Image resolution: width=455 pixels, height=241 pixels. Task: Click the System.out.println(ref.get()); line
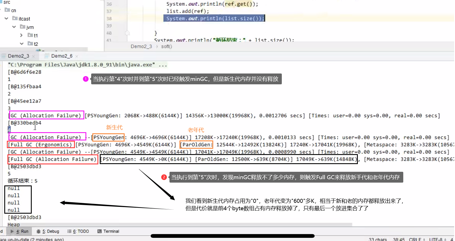coord(212,4)
